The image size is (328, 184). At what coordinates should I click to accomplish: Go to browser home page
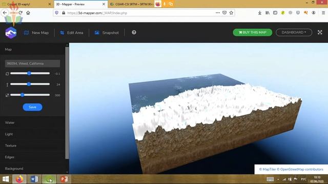tap(28, 13)
